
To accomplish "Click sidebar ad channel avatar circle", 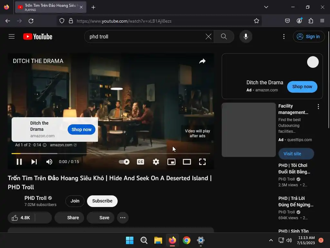I will tap(313, 62).
